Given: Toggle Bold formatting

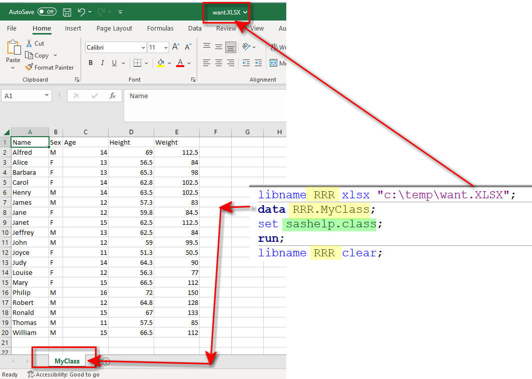Looking at the screenshot, I should click(91, 63).
